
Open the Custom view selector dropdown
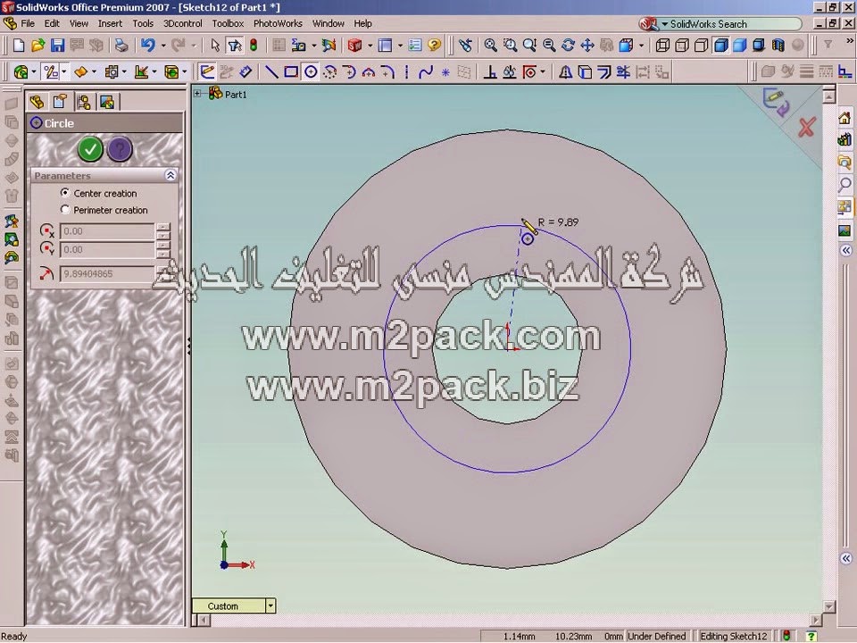point(270,605)
